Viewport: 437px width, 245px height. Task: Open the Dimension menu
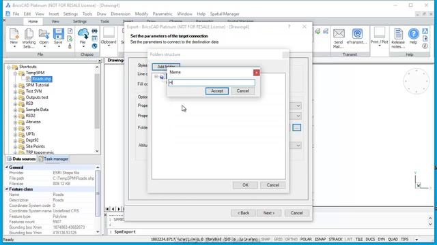[120, 14]
